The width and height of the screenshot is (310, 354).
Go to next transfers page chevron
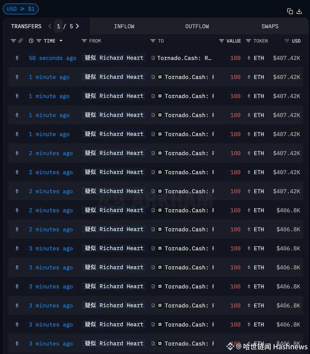click(x=77, y=26)
